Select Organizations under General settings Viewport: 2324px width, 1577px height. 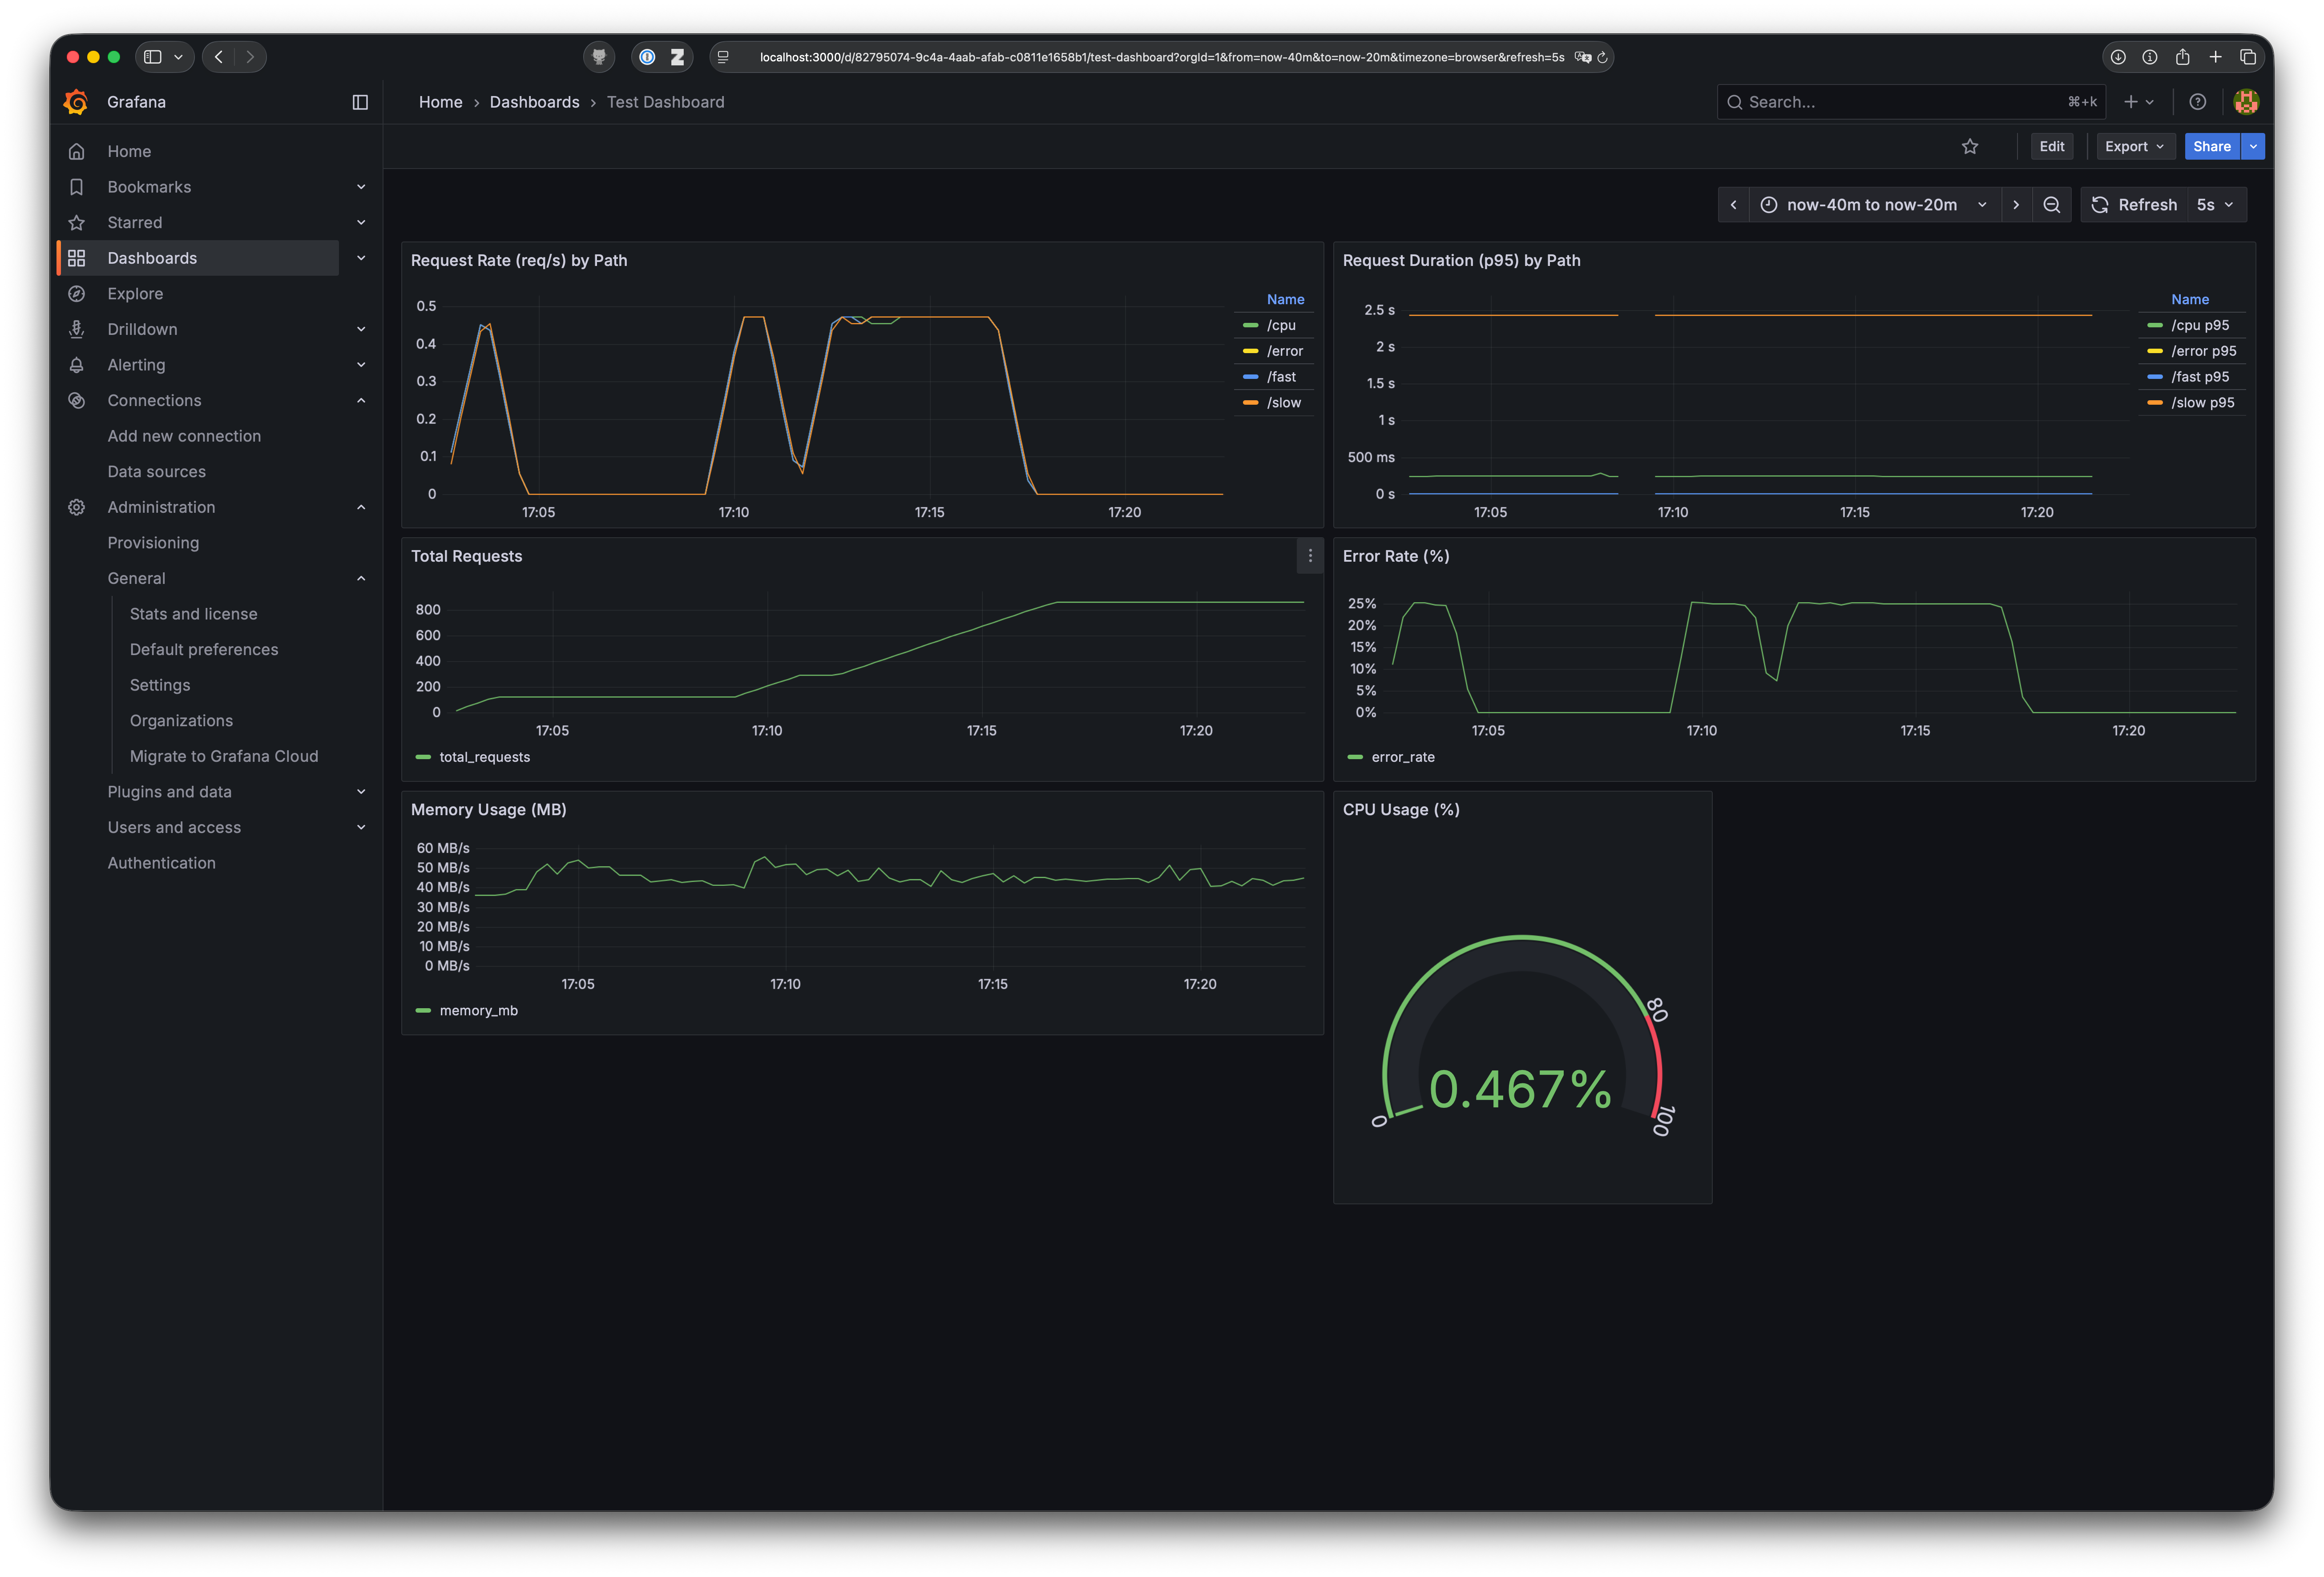point(181,720)
